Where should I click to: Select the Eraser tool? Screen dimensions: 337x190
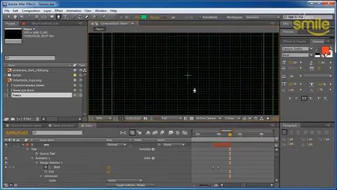click(x=87, y=17)
